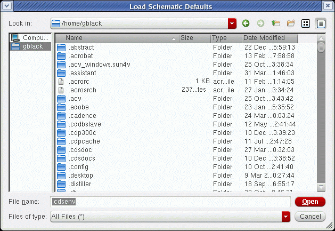Sort by Size column header

(x=195, y=38)
